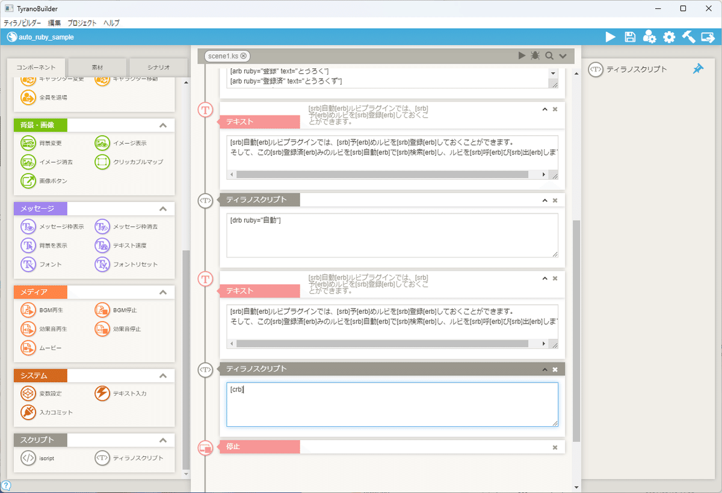Collapse the ティラノスクリプト block containing [drb ruby]
This screenshot has width=722, height=493.
(x=545, y=200)
